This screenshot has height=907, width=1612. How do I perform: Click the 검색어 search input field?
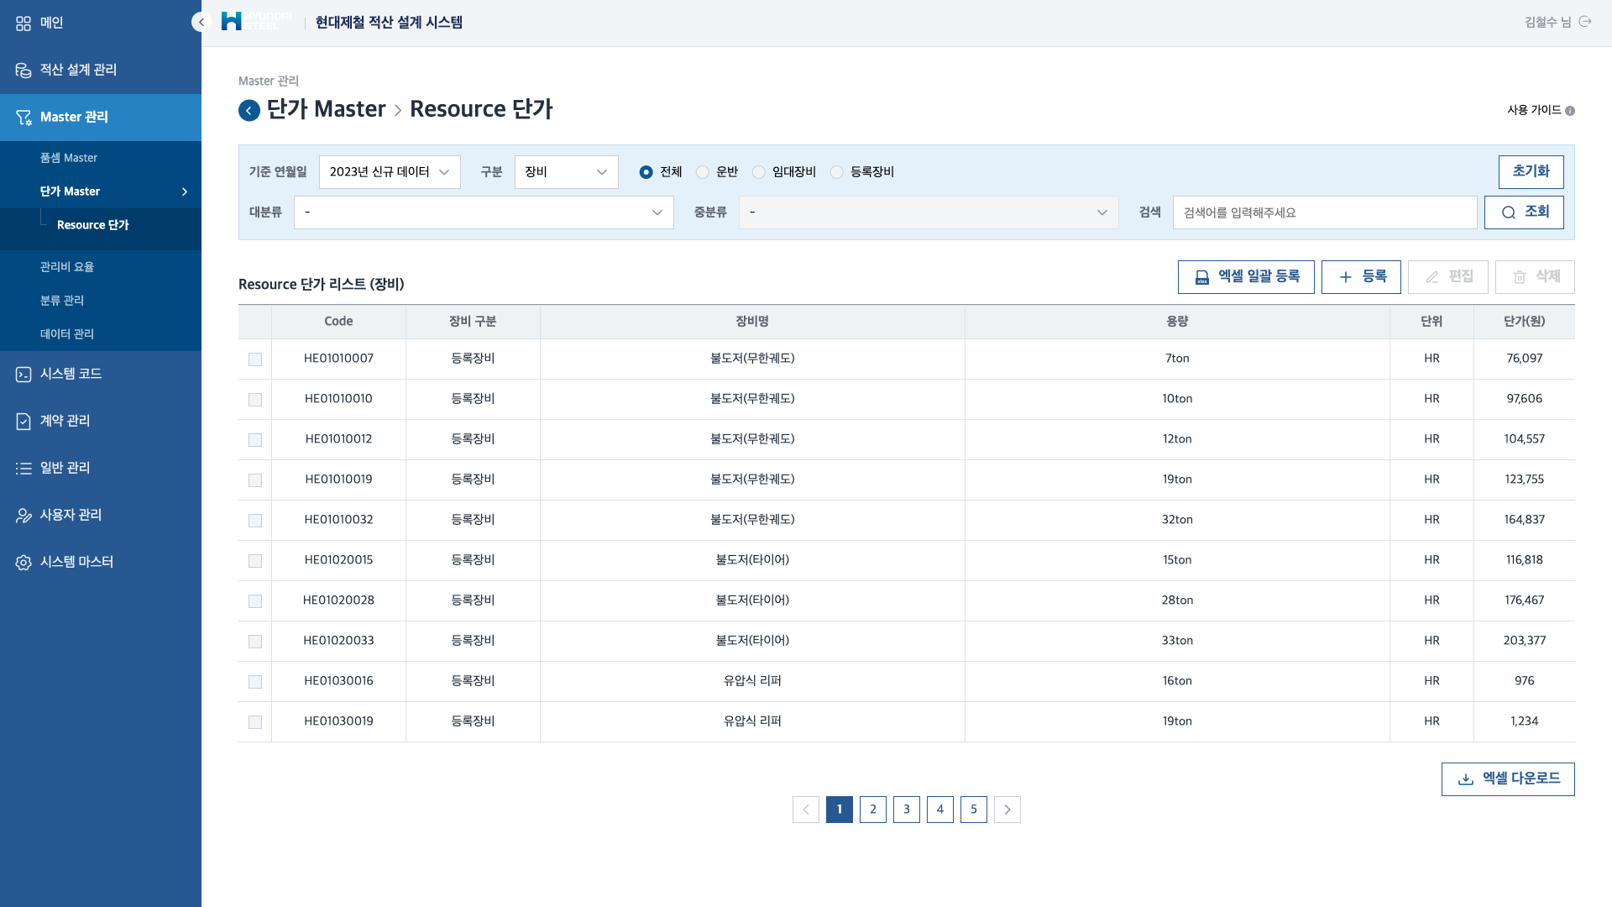coord(1325,212)
